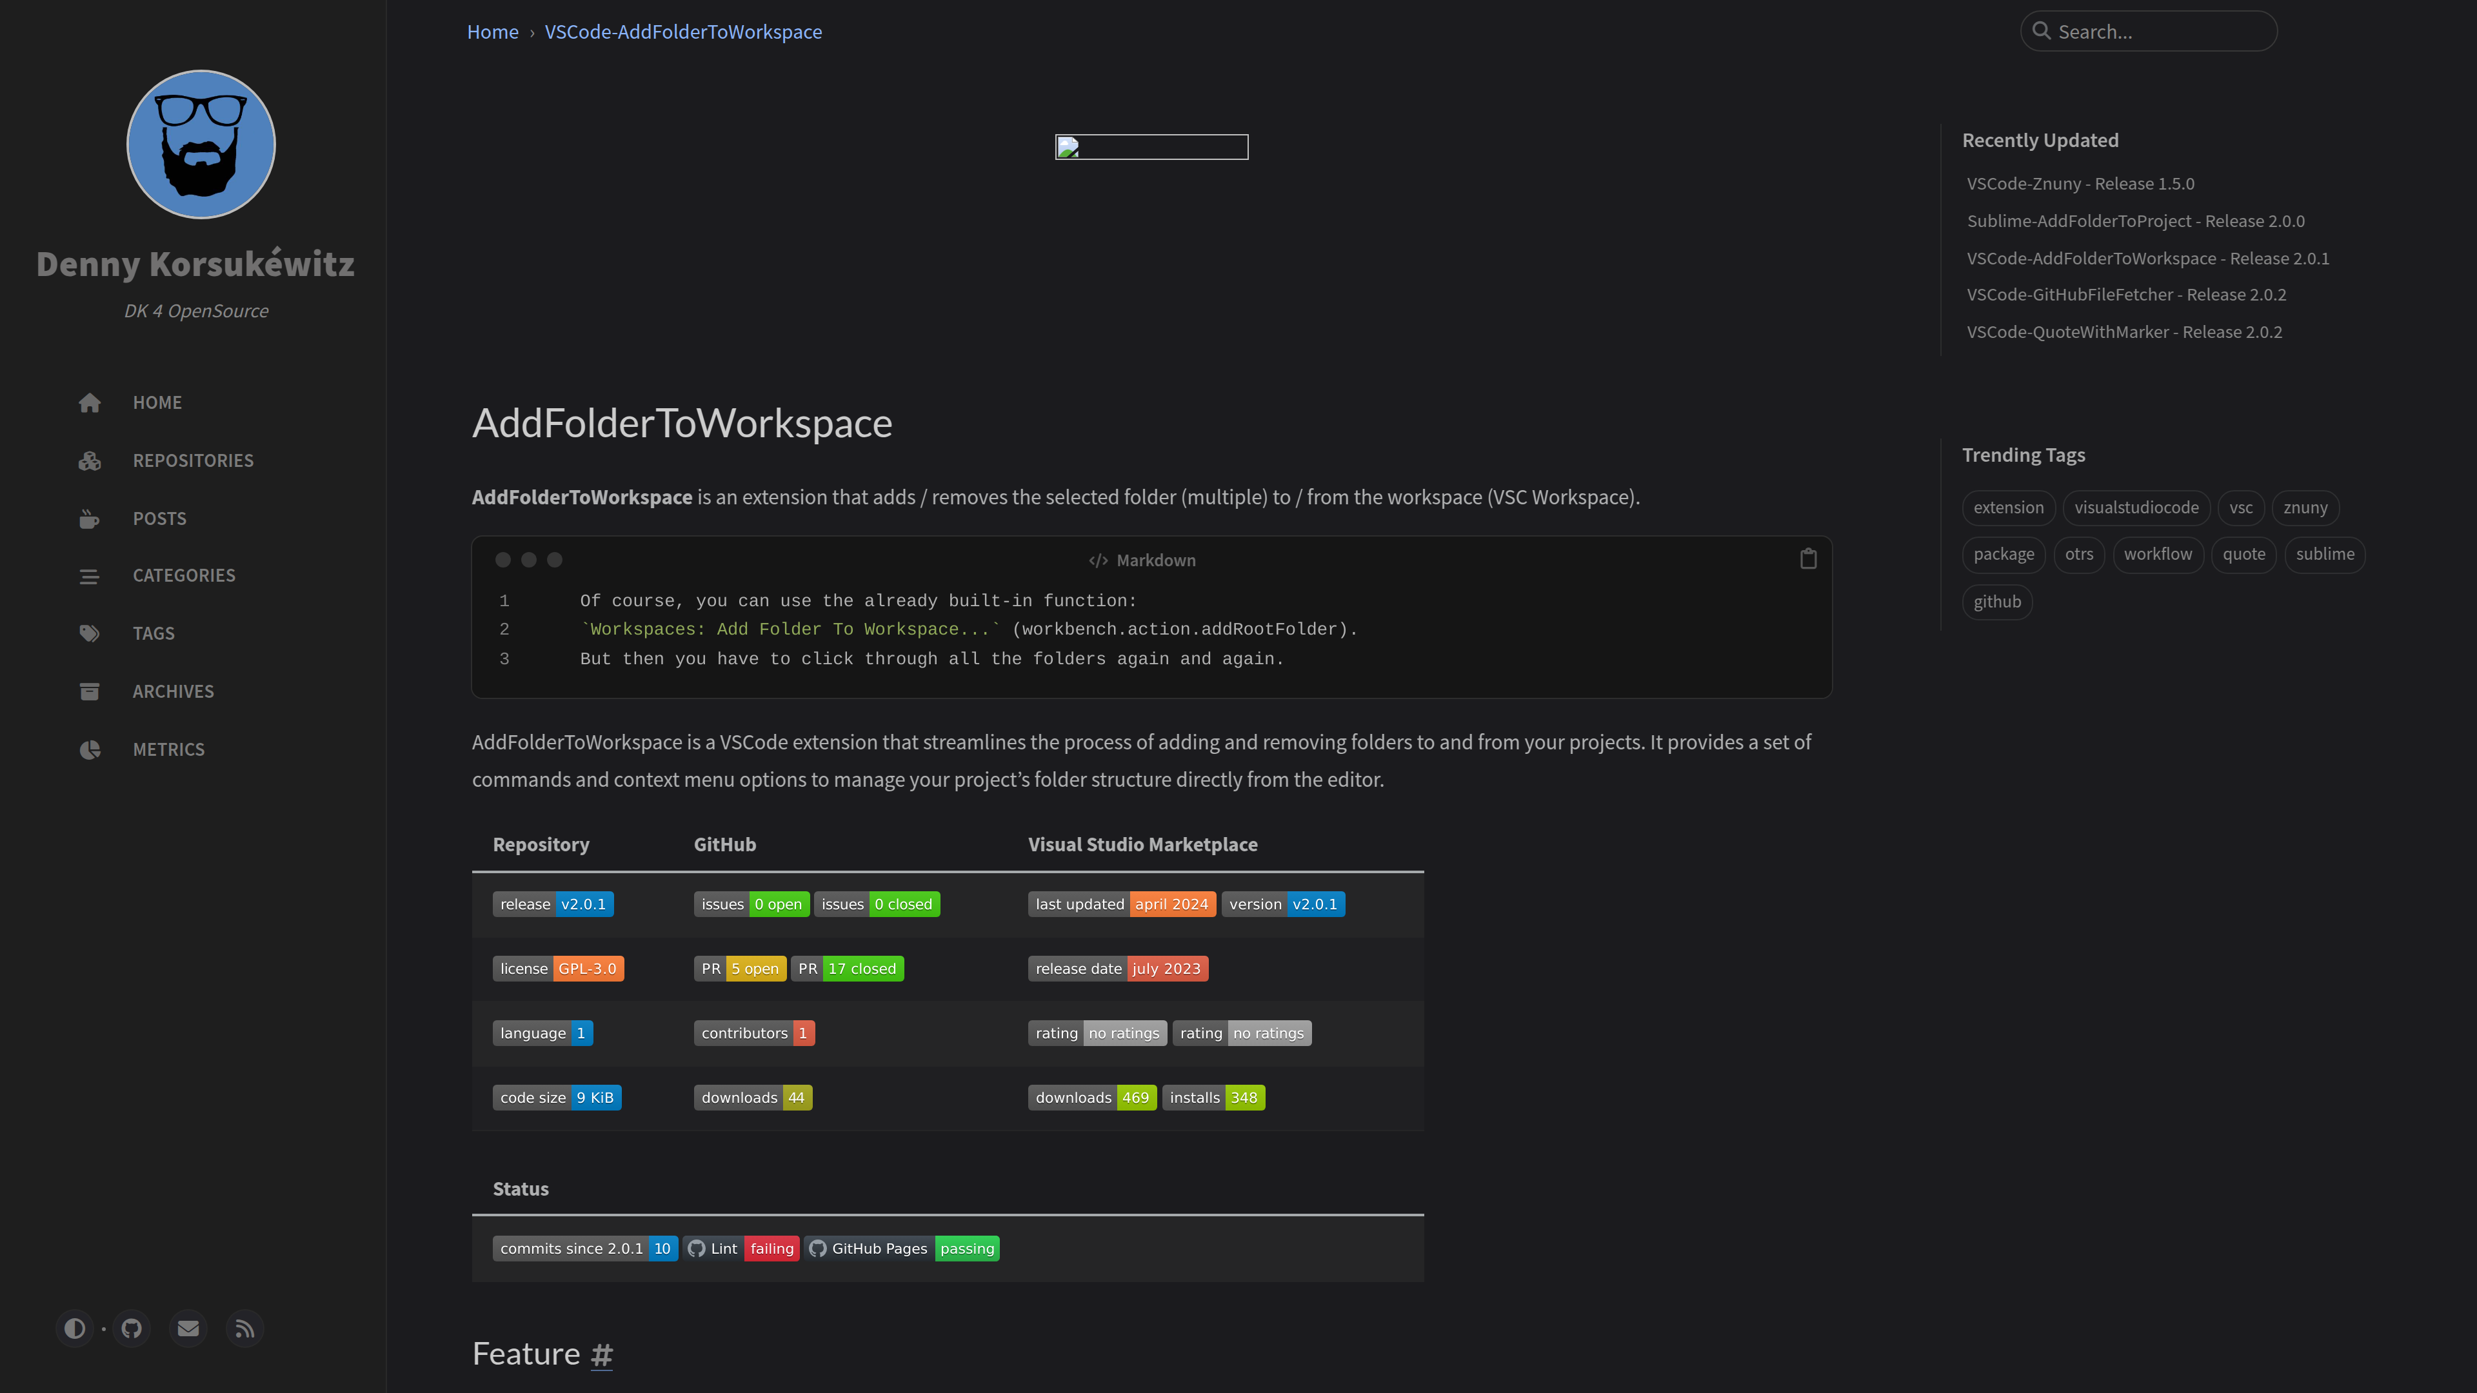This screenshot has height=1393, width=2477.
Task: Select the vsc tag
Action: [2240, 508]
